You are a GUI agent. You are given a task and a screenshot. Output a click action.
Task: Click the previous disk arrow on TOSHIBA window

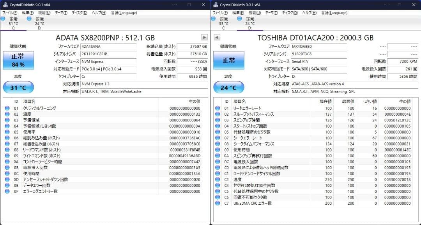(217, 37)
